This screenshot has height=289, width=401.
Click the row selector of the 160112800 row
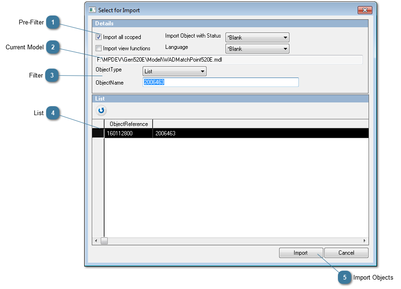coord(98,133)
